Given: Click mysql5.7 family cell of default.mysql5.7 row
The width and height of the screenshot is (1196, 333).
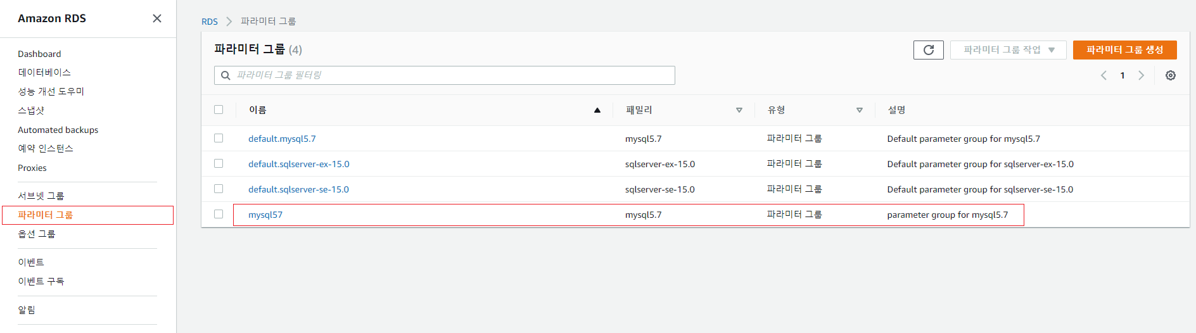Looking at the screenshot, I should (643, 139).
